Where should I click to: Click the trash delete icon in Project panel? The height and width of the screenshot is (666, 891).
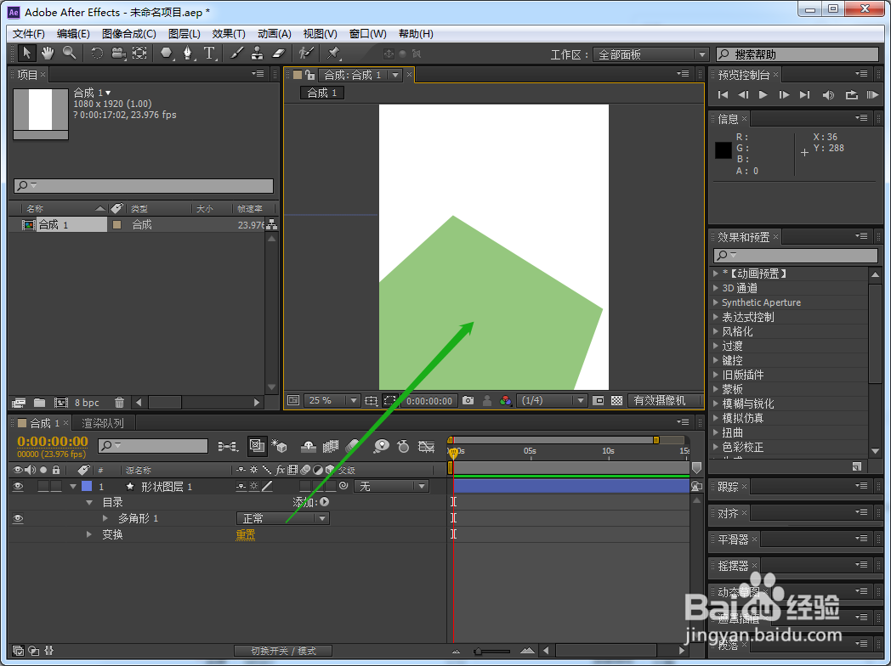point(119,403)
